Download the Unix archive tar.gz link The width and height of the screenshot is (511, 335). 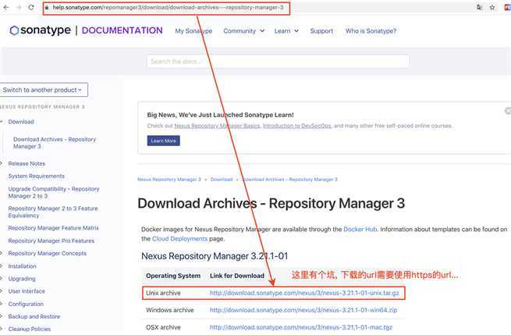304,293
